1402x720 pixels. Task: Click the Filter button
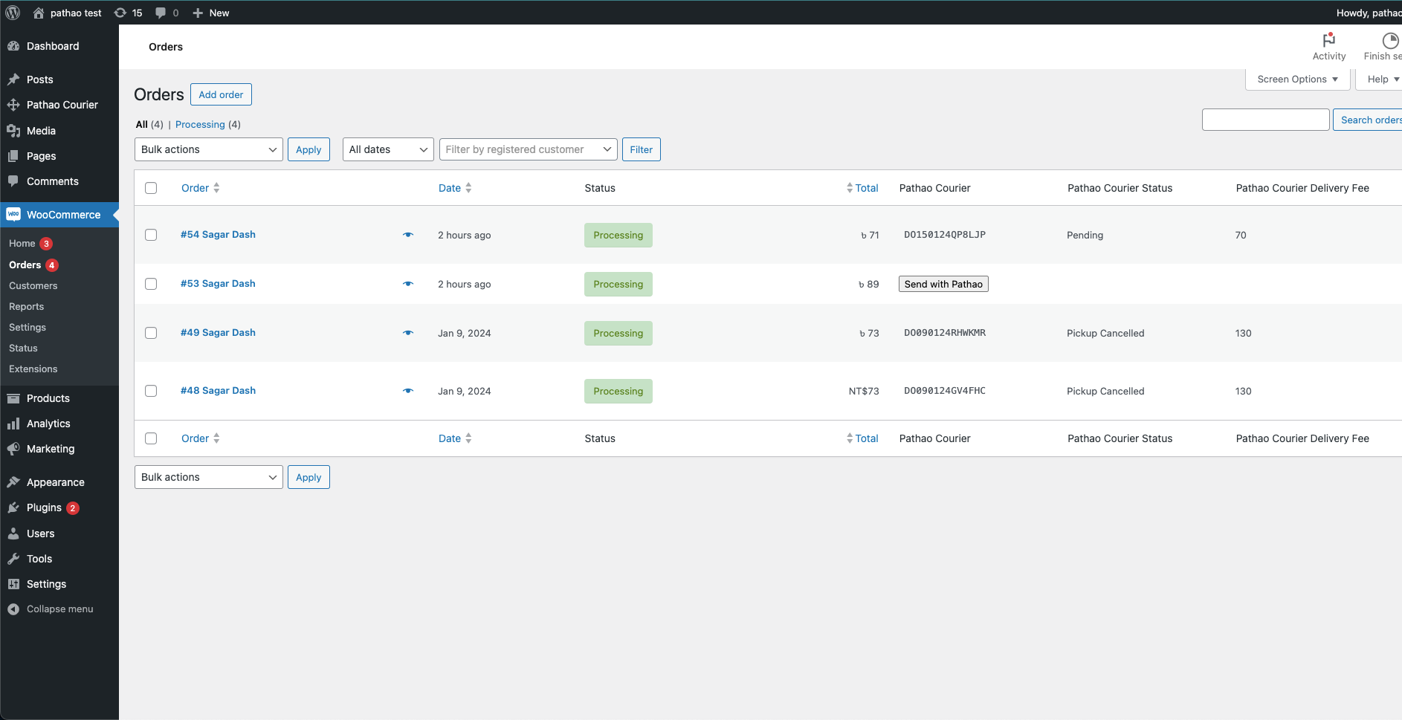coord(642,149)
